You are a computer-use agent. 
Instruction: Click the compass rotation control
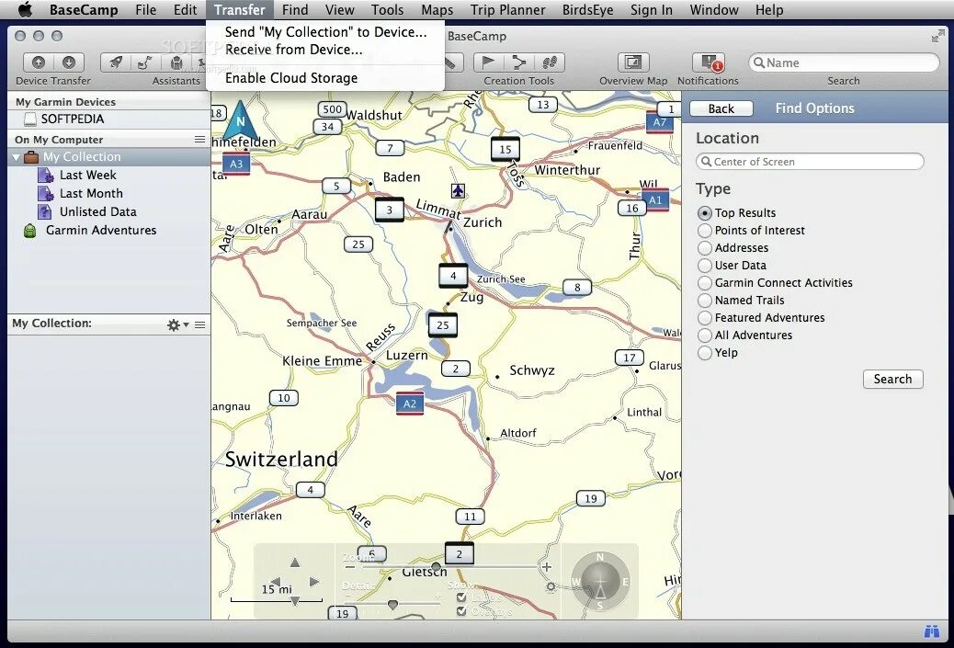click(x=600, y=582)
